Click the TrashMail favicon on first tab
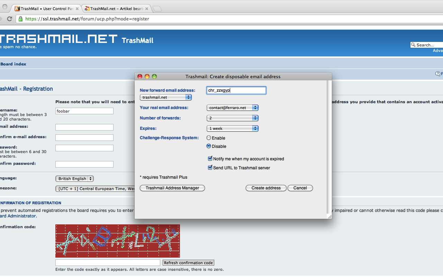Image resolution: width=443 pixels, height=277 pixels. pos(17,9)
